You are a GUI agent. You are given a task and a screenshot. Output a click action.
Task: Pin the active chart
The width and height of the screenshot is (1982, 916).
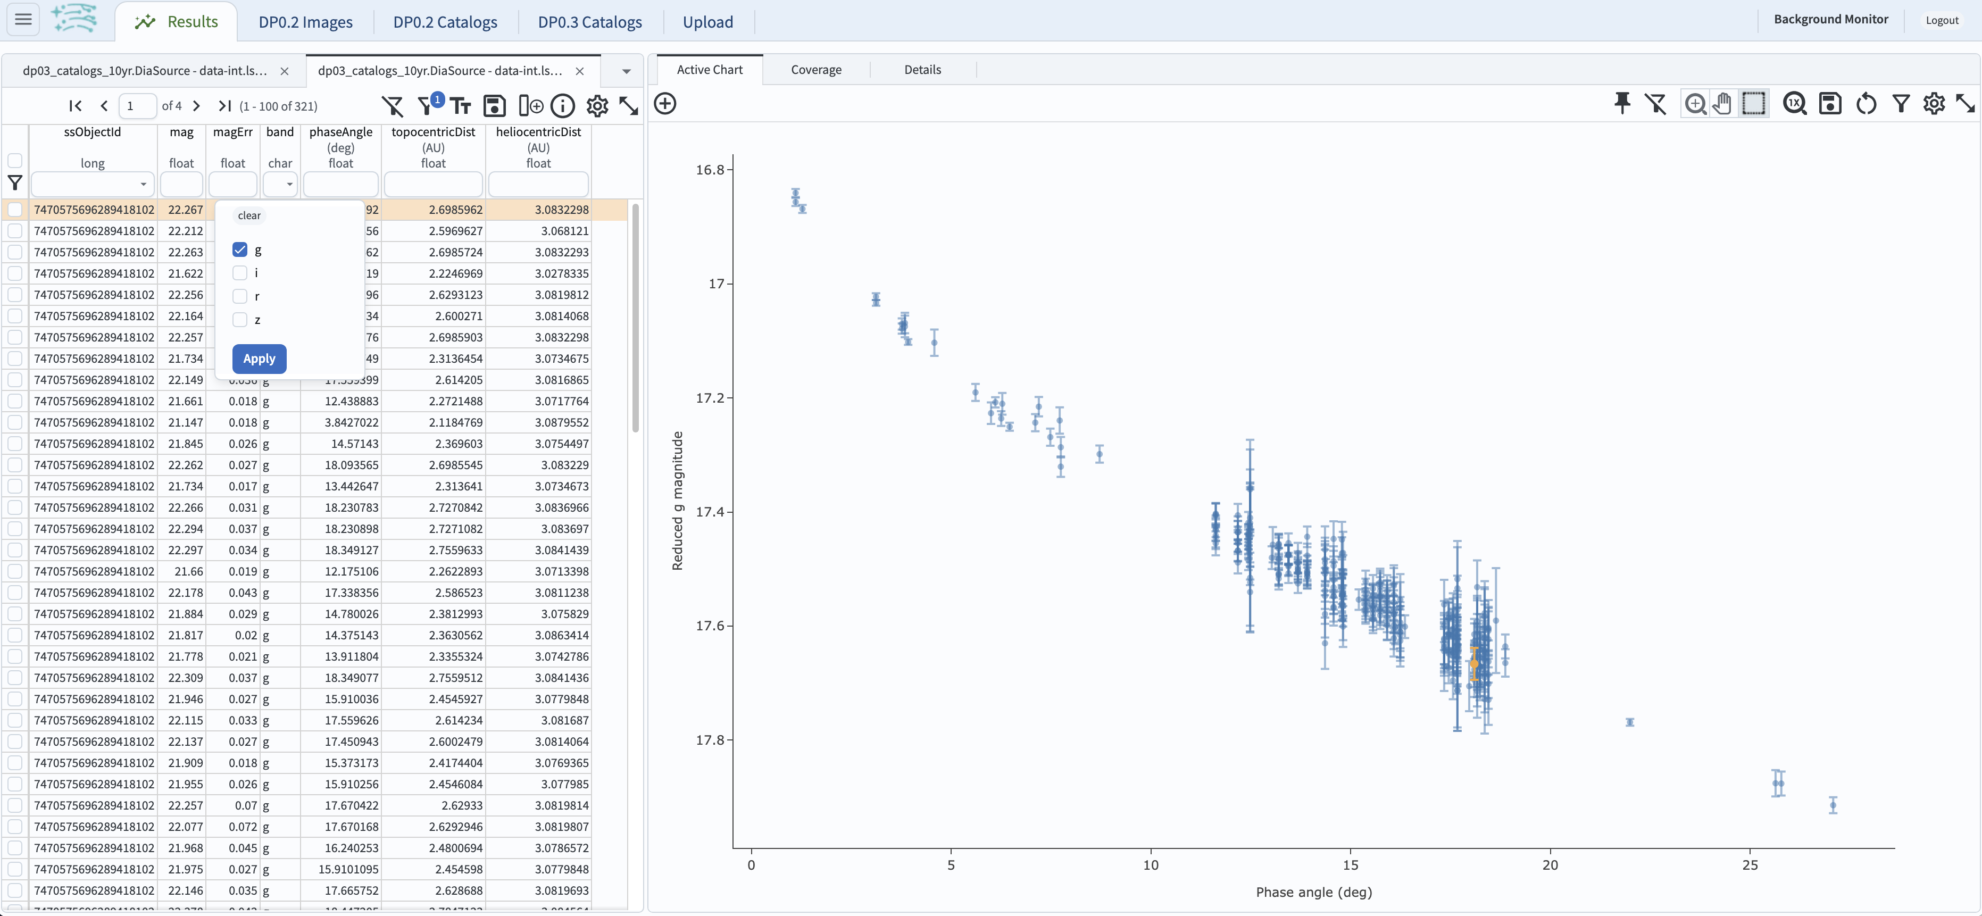coord(1622,103)
